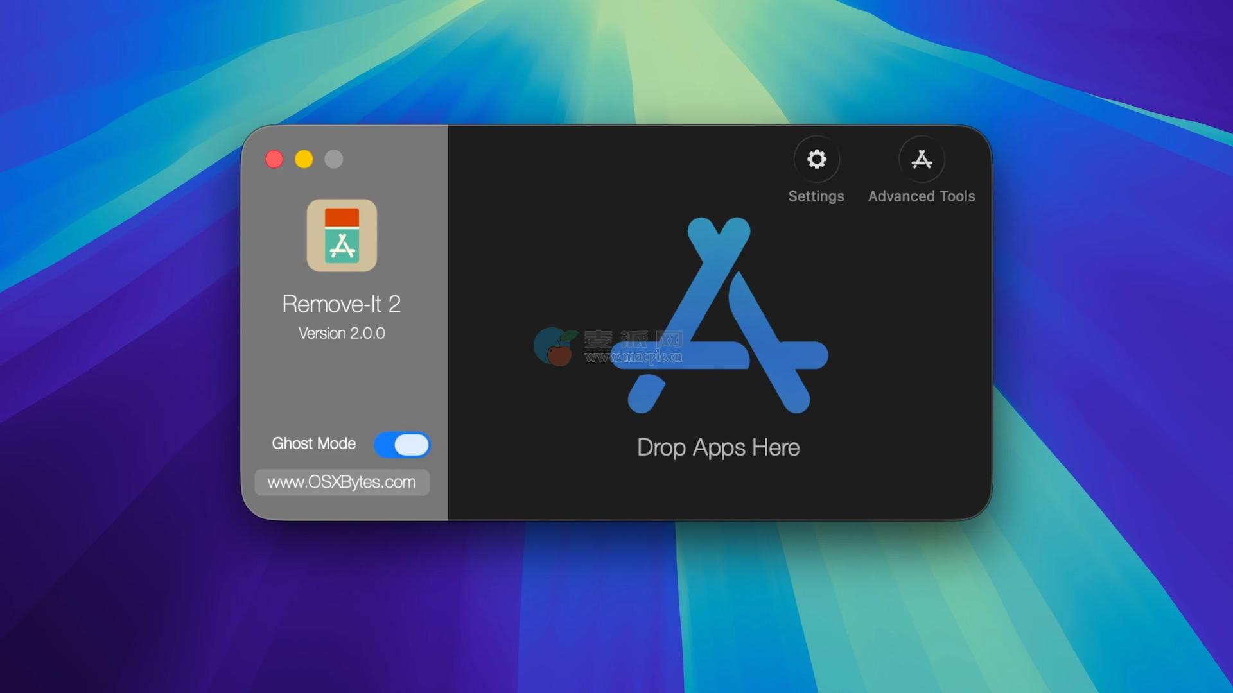Click the www.macpie.cn watermark text
The width and height of the screenshot is (1233, 693).
point(633,357)
